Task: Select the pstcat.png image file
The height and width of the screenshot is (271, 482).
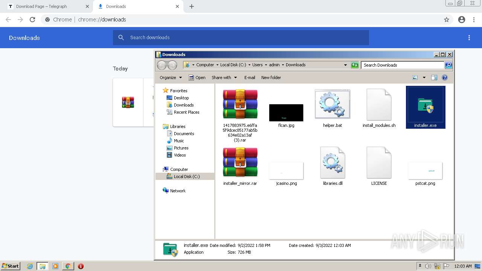Action: pyautogui.click(x=425, y=174)
